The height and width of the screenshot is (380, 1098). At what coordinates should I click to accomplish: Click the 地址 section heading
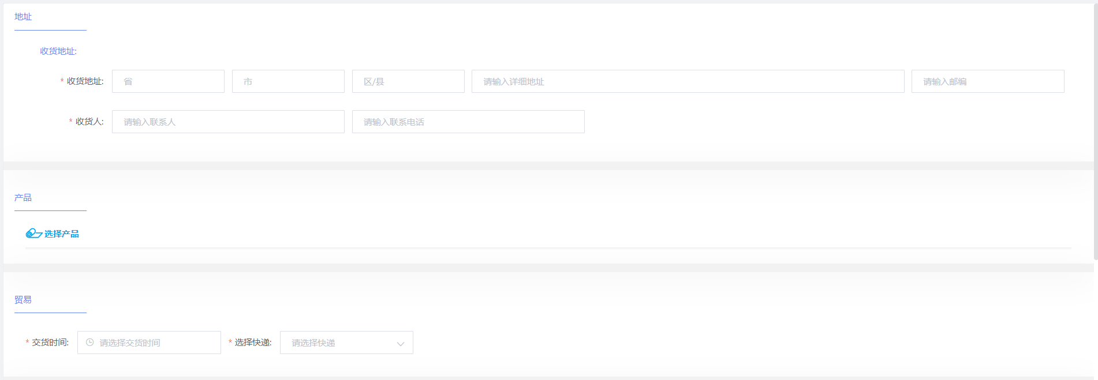pyautogui.click(x=23, y=17)
